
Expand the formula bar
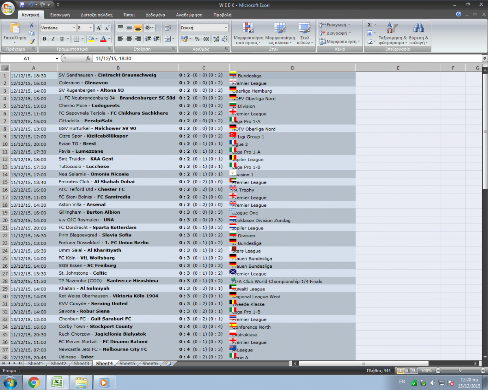point(484,58)
